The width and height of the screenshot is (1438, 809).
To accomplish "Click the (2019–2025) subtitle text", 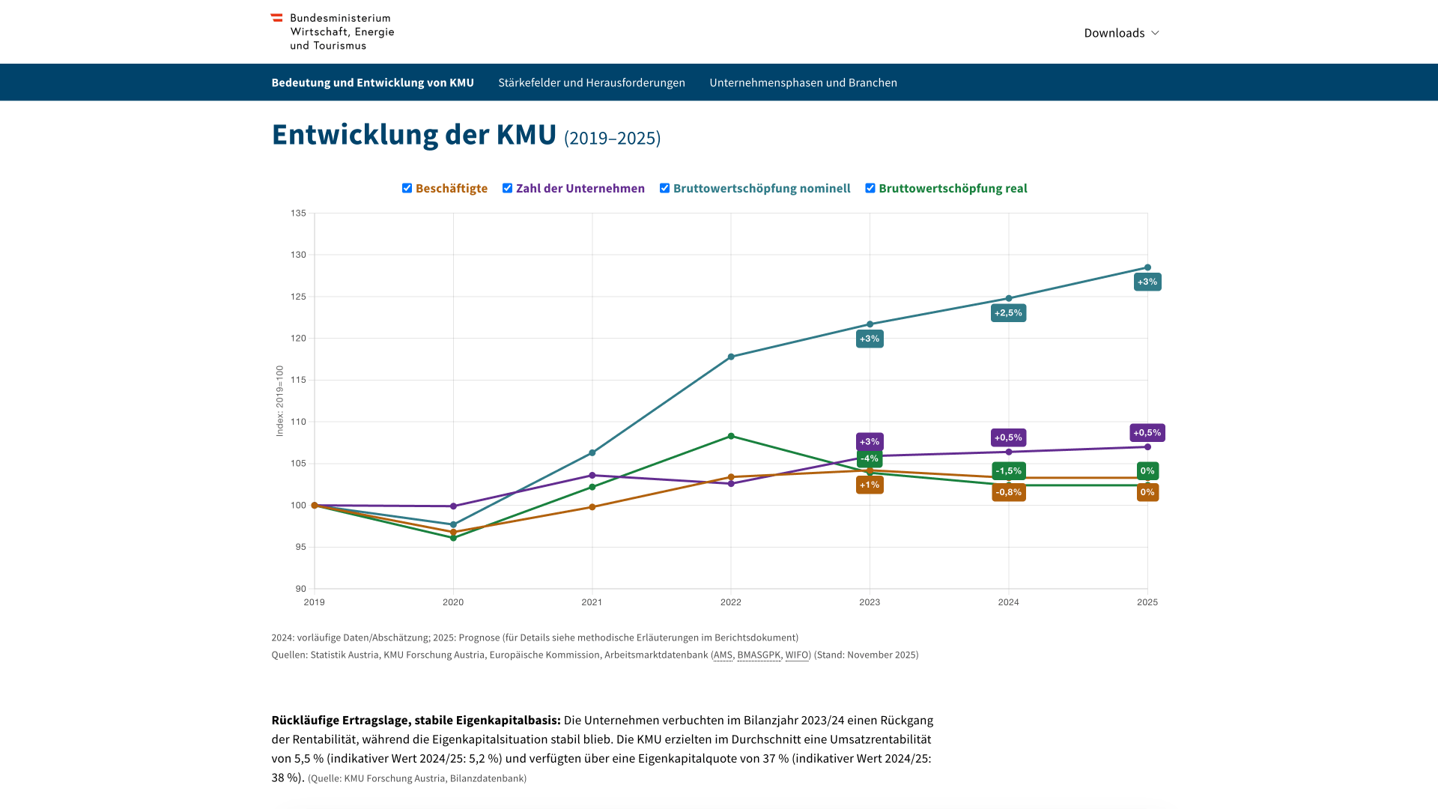I will tap(612, 139).
